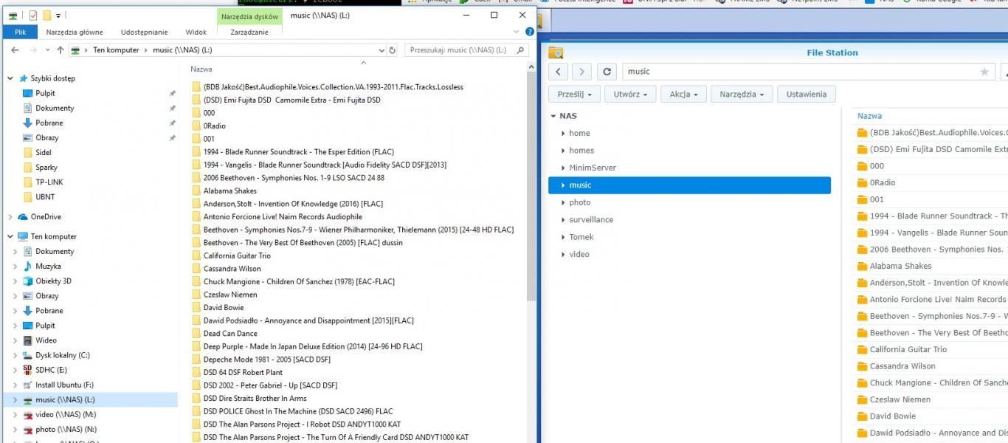Open Explorer address bar history dropdown
The height and width of the screenshot is (443, 1008).
click(x=382, y=50)
